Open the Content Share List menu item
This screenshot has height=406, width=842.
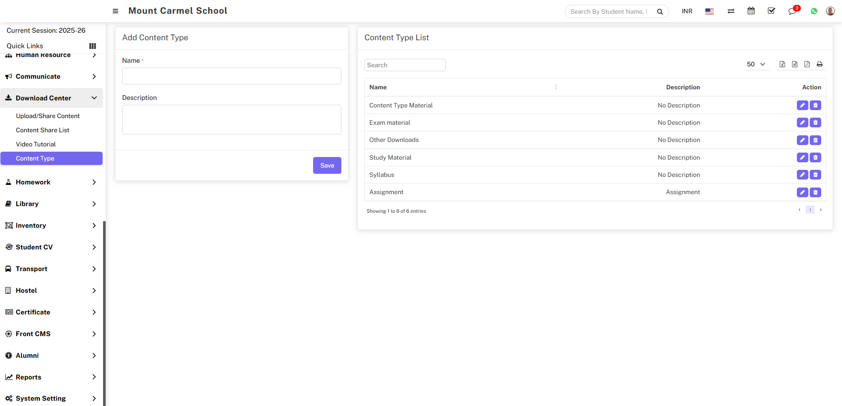pos(42,130)
